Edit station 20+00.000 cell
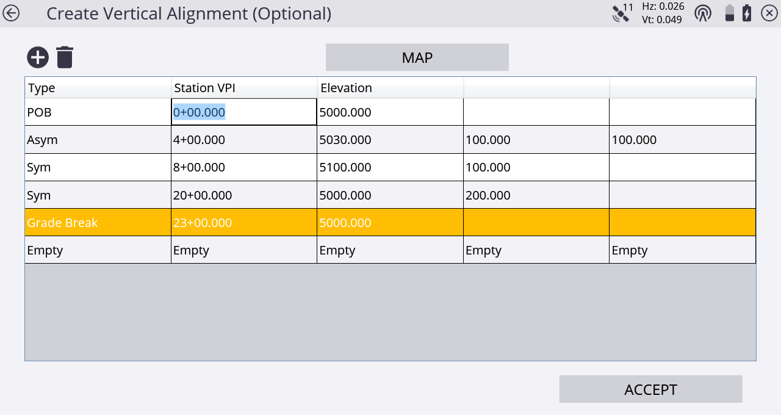 [243, 195]
